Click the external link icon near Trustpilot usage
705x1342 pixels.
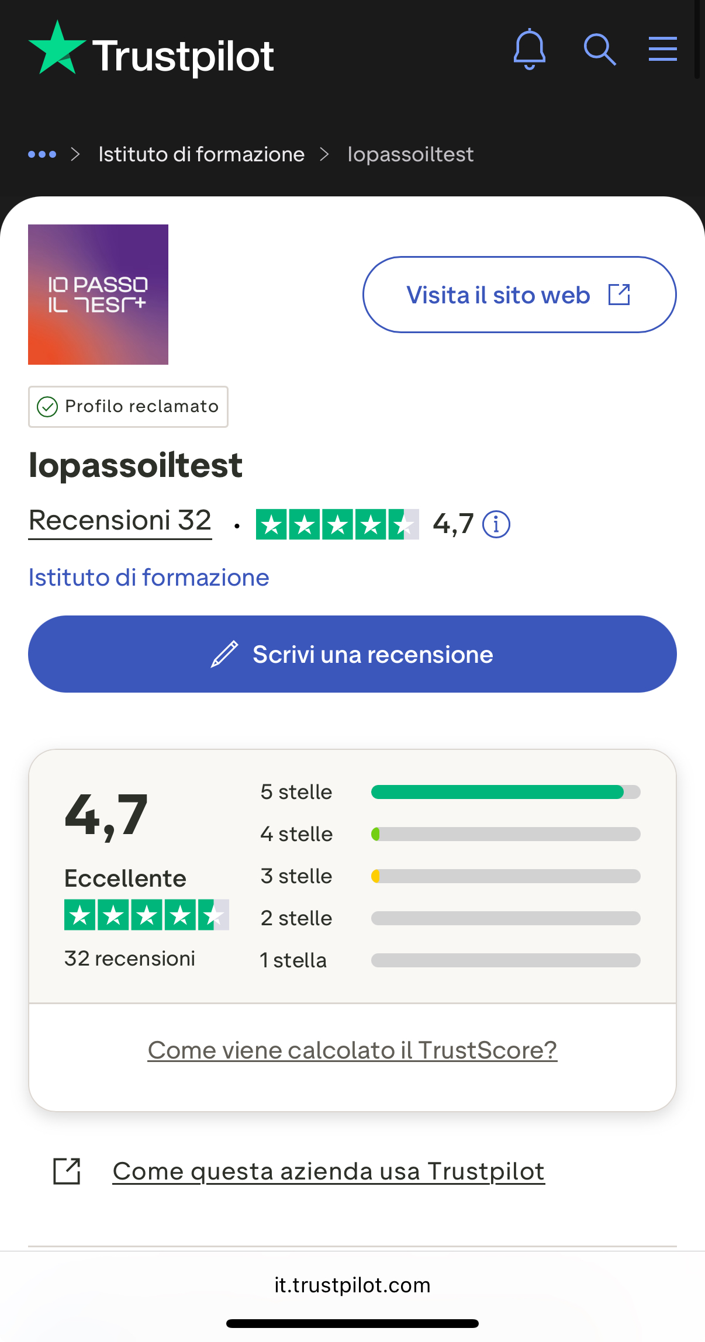[67, 1171]
